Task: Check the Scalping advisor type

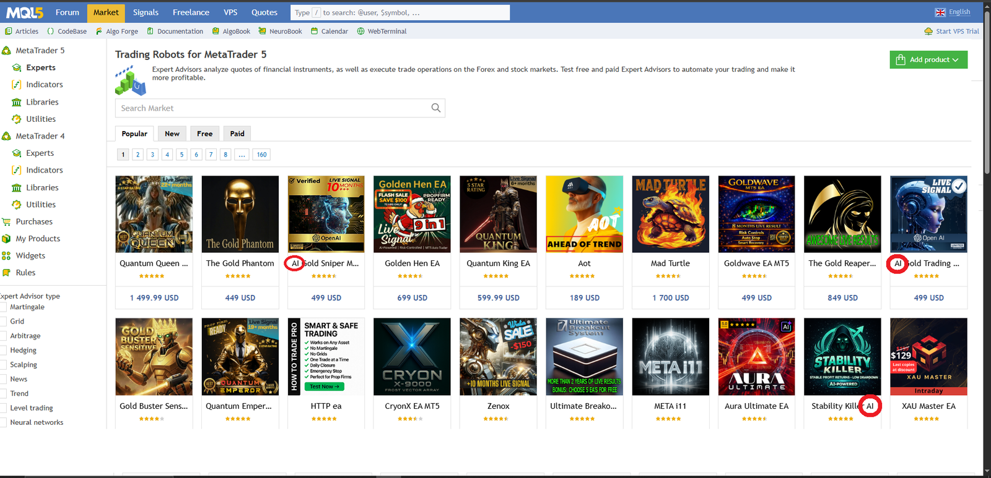Action: click(3, 365)
